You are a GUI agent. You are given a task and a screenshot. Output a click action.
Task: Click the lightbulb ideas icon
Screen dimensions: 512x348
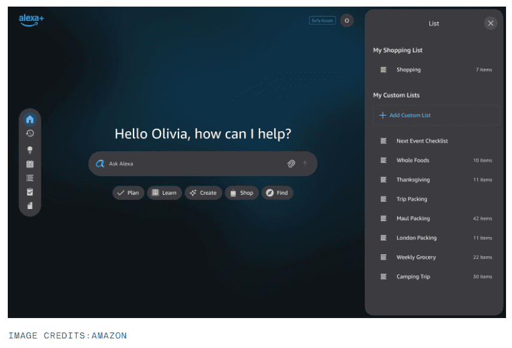click(x=30, y=150)
